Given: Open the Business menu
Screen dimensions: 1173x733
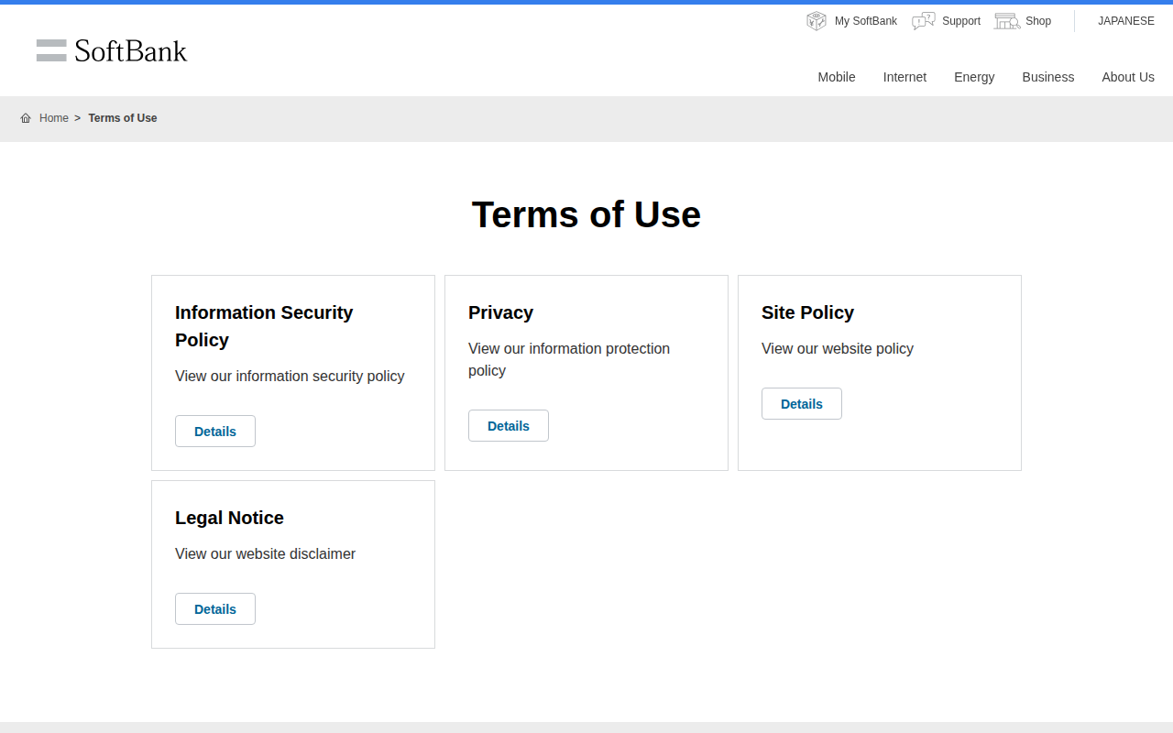Looking at the screenshot, I should coord(1048,77).
